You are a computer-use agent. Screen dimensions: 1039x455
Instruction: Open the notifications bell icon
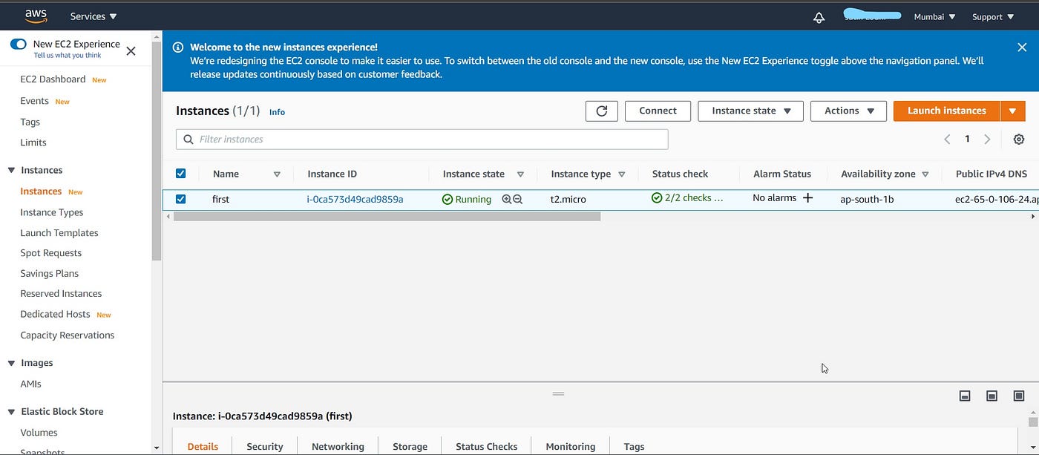[819, 17]
